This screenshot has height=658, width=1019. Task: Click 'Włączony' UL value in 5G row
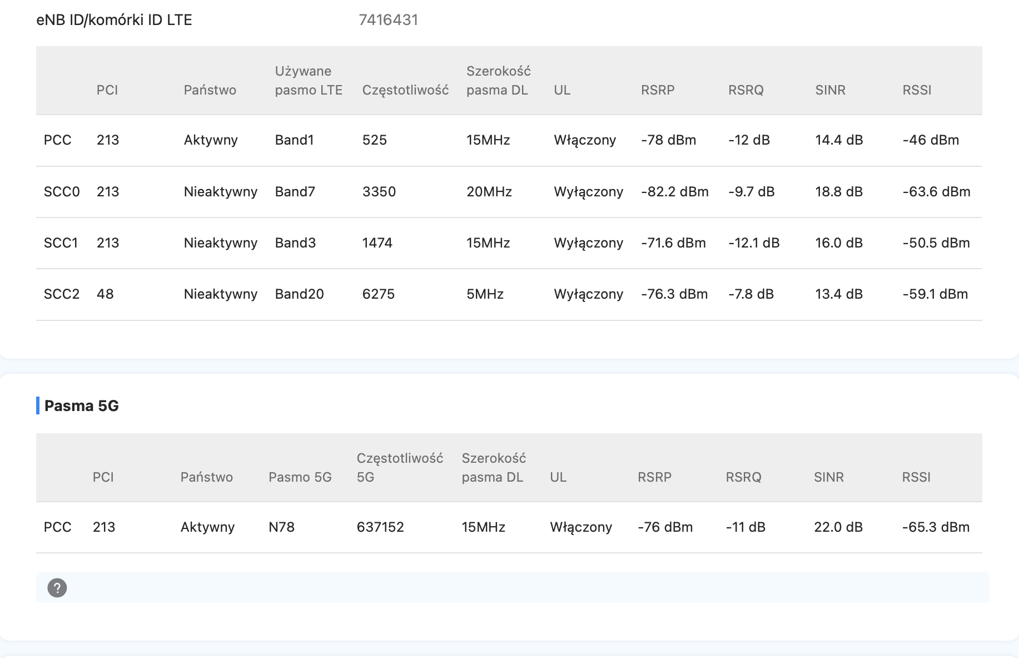pyautogui.click(x=581, y=527)
